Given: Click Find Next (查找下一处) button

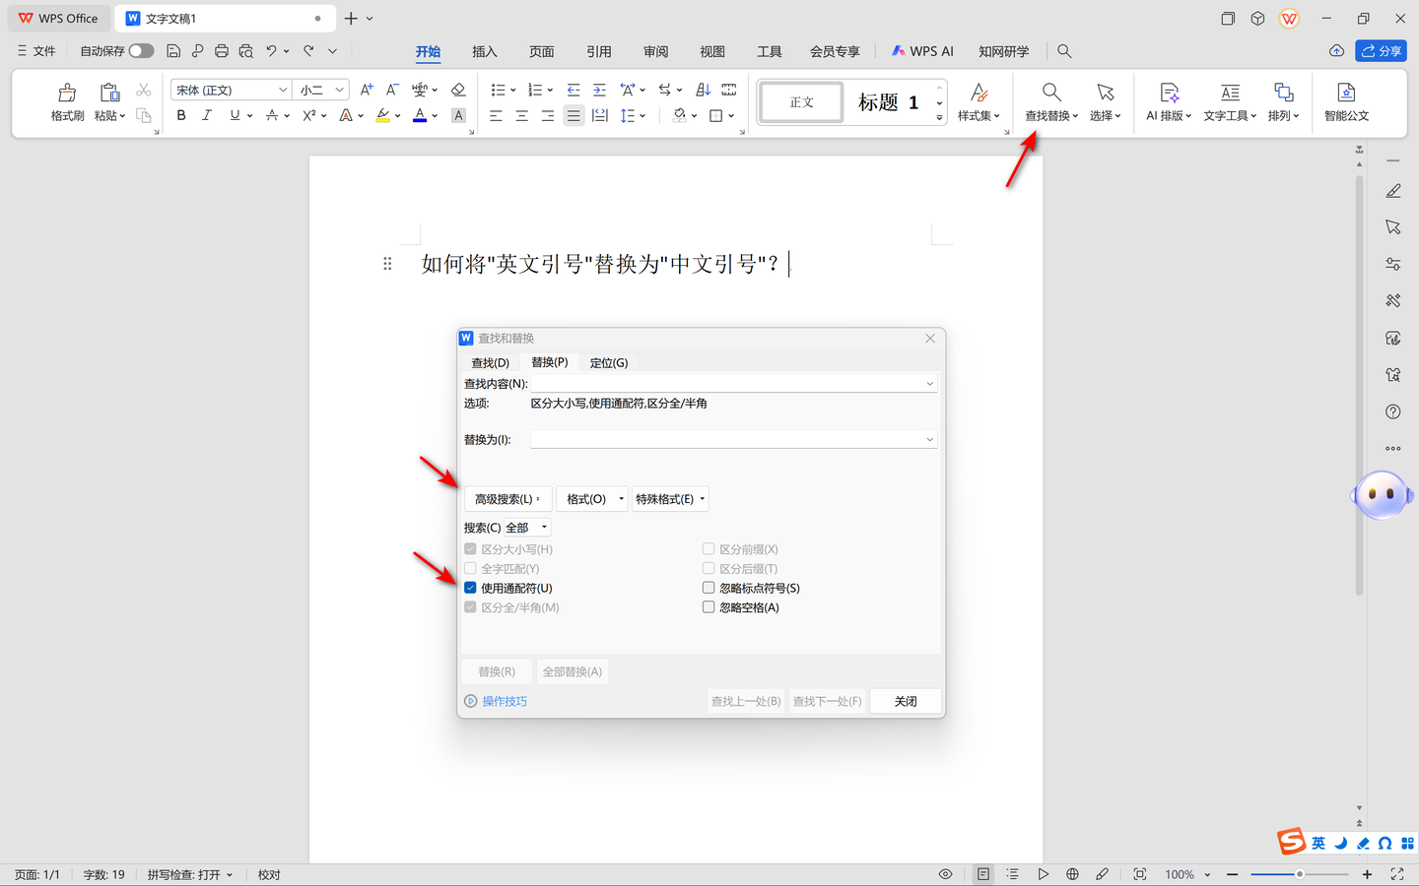Looking at the screenshot, I should click(828, 701).
